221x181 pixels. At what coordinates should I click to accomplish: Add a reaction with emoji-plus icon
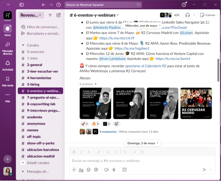117,124
